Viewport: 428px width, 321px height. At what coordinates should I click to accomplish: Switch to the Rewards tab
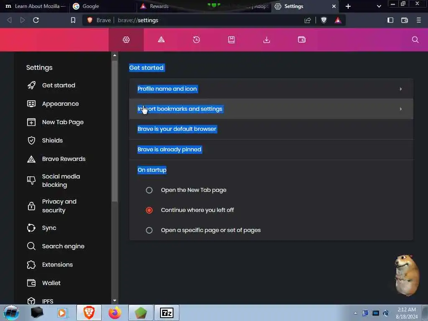(169, 6)
